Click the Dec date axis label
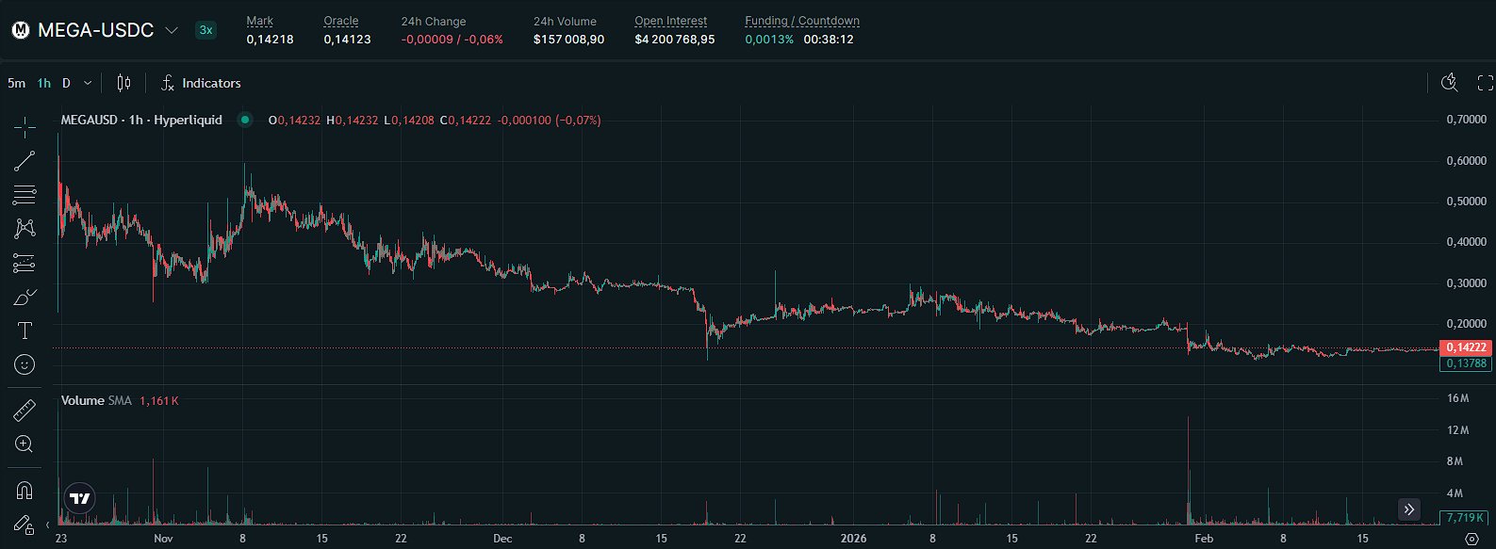The height and width of the screenshot is (549, 1496). coord(502,539)
